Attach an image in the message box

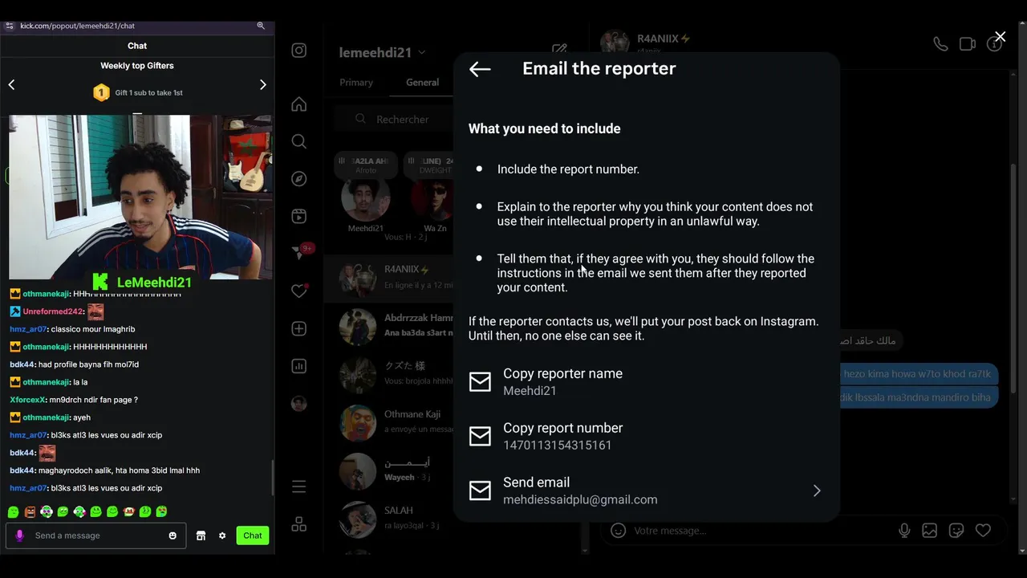coord(930,530)
